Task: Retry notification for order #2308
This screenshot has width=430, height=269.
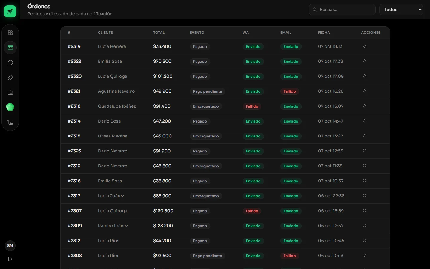Action: [x=365, y=256]
